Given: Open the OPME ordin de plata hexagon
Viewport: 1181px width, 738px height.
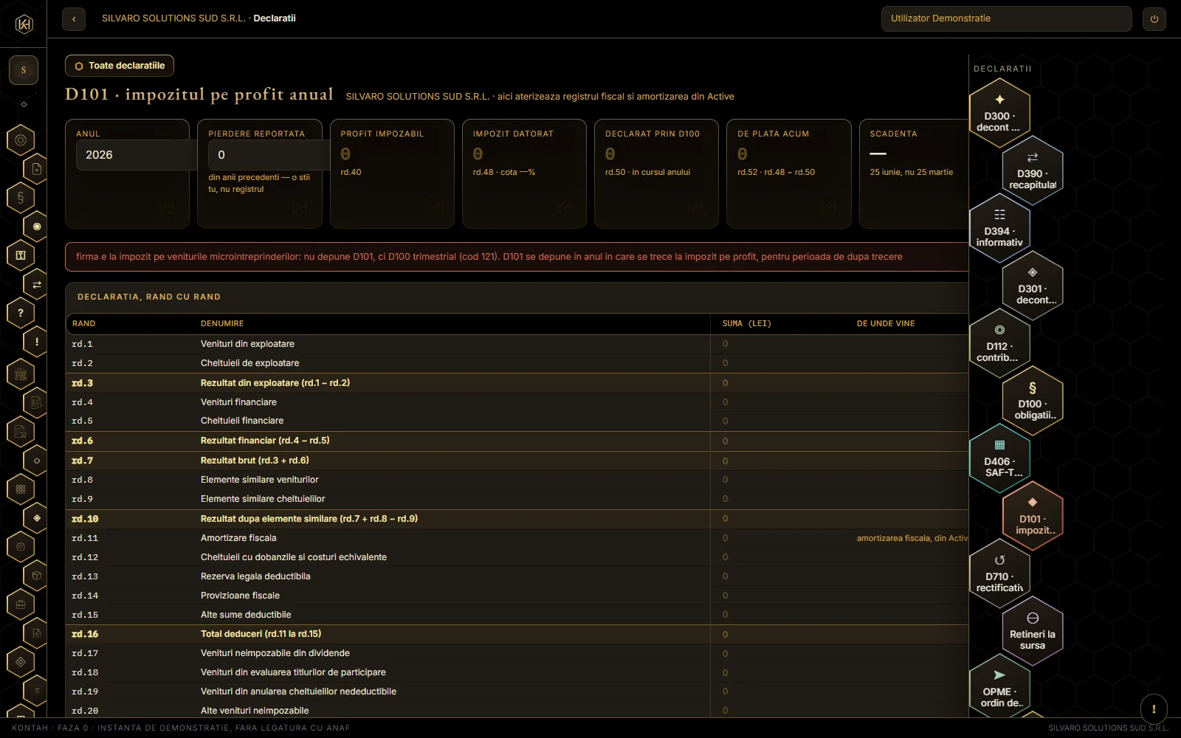Looking at the screenshot, I should coord(999,686).
